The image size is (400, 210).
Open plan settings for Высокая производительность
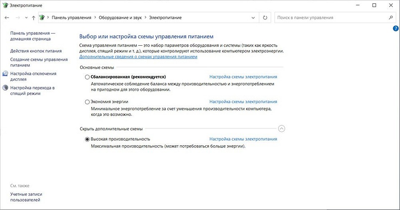(x=243, y=139)
